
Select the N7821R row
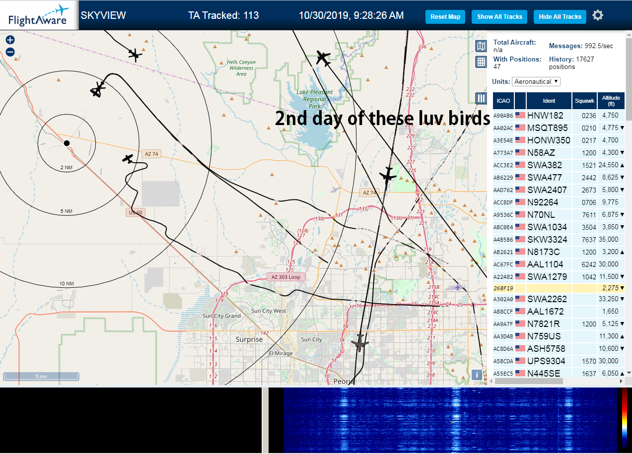coord(559,324)
